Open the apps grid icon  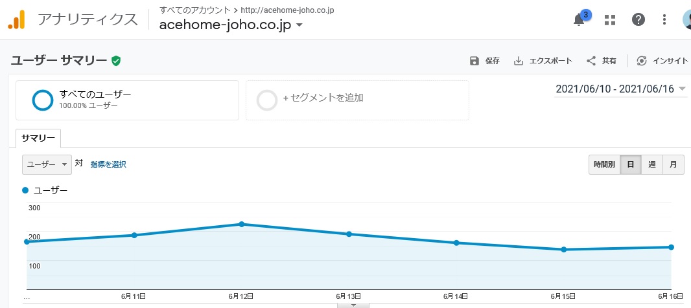610,19
